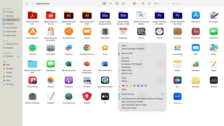Select Compress "HP Smart"
Screen dimensions: 224x126
132,64
